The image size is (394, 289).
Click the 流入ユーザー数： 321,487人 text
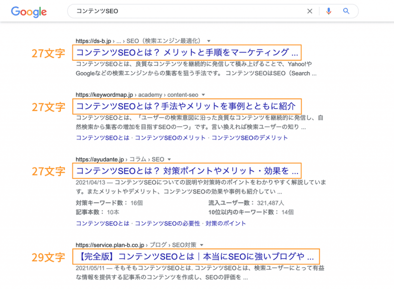(x=246, y=203)
